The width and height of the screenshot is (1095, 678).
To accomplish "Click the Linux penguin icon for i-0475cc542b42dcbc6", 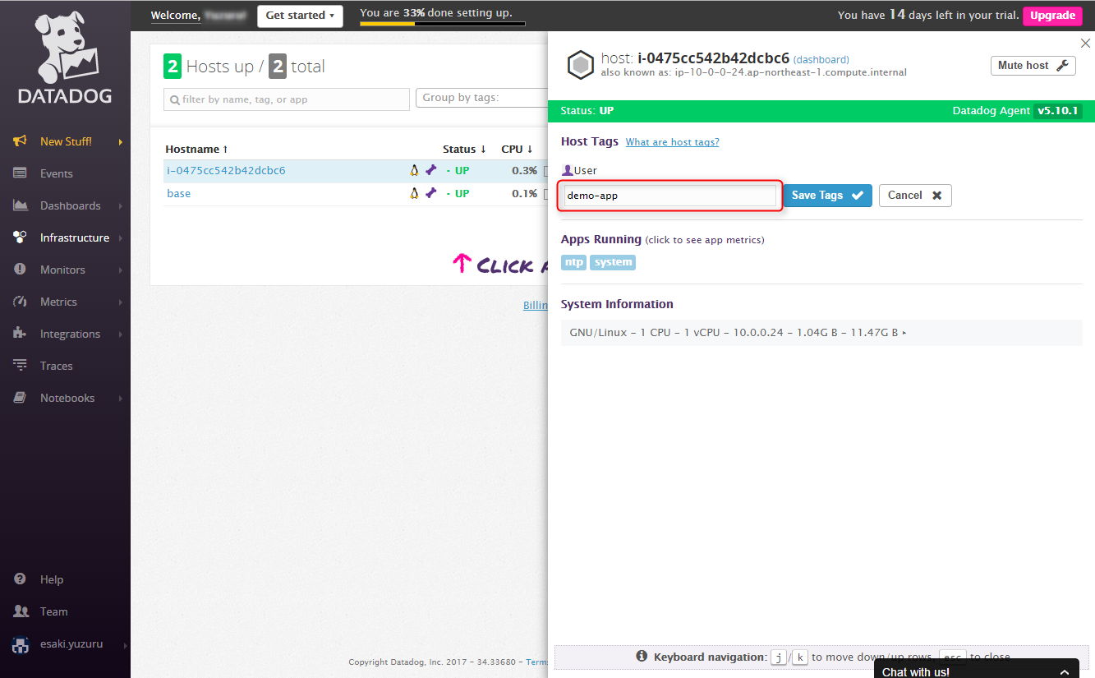I will (414, 170).
